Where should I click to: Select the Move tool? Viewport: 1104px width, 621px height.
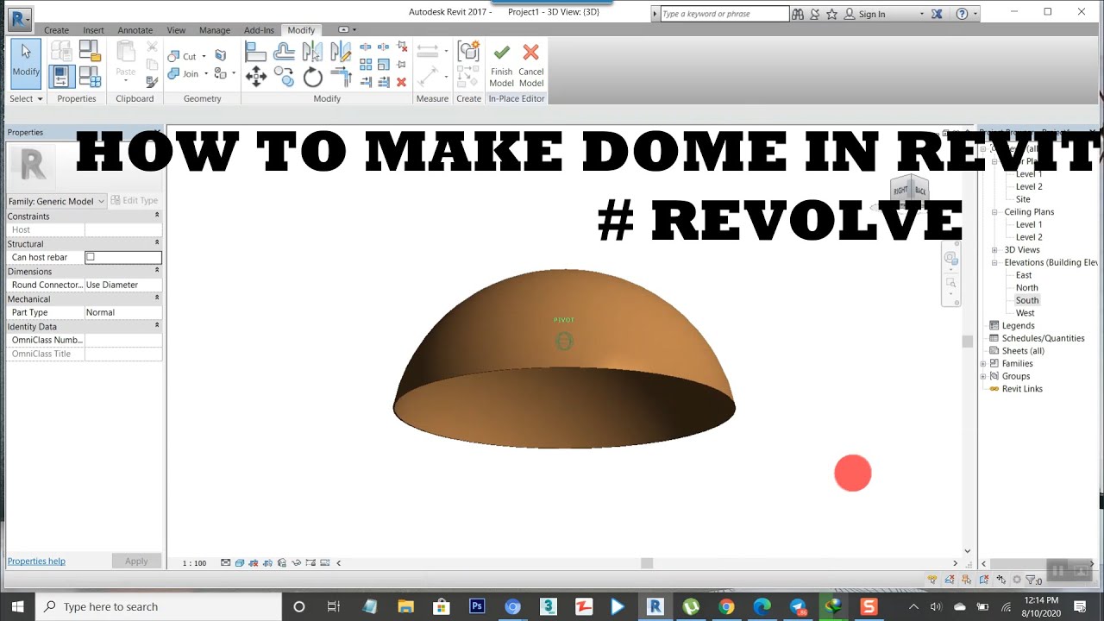coord(255,78)
